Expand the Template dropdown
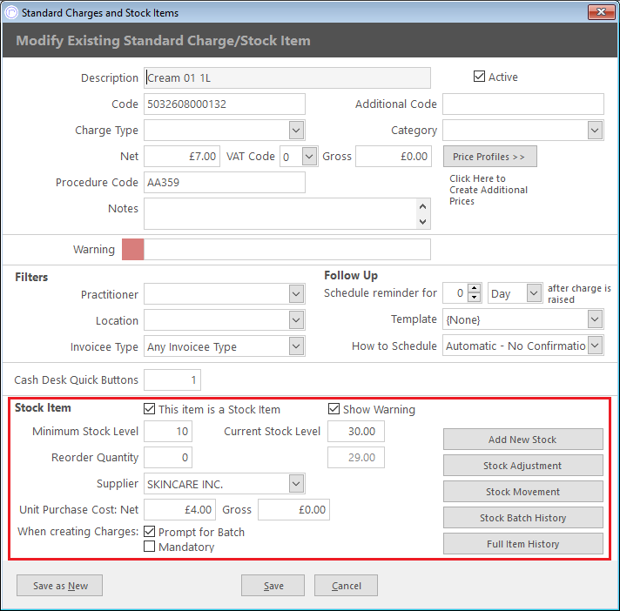The image size is (620, 611). (x=595, y=319)
